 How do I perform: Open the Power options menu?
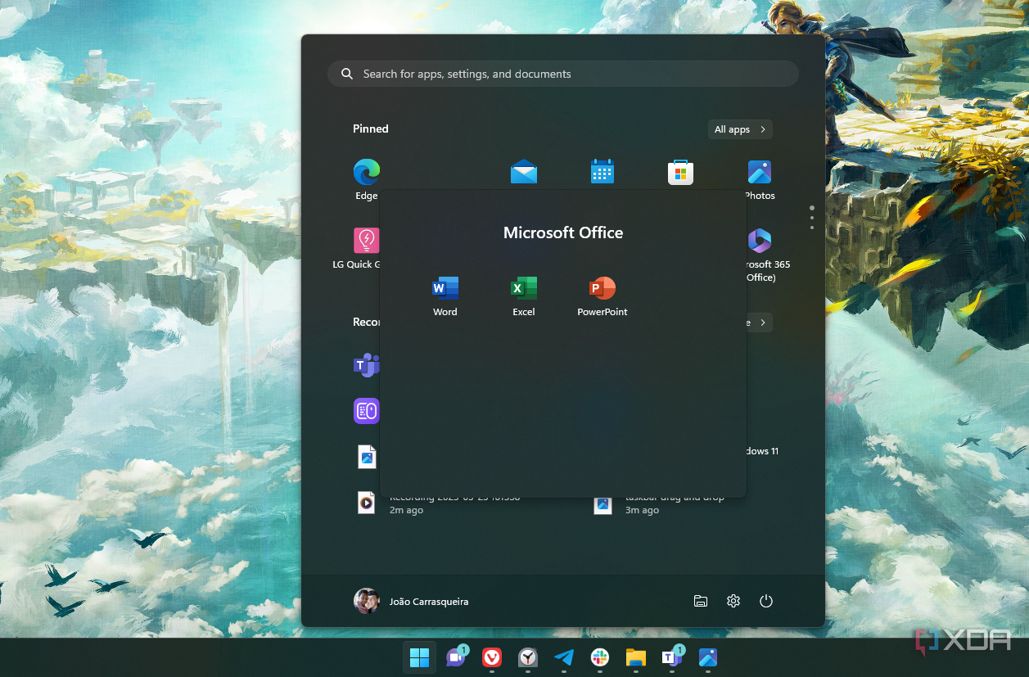point(766,601)
